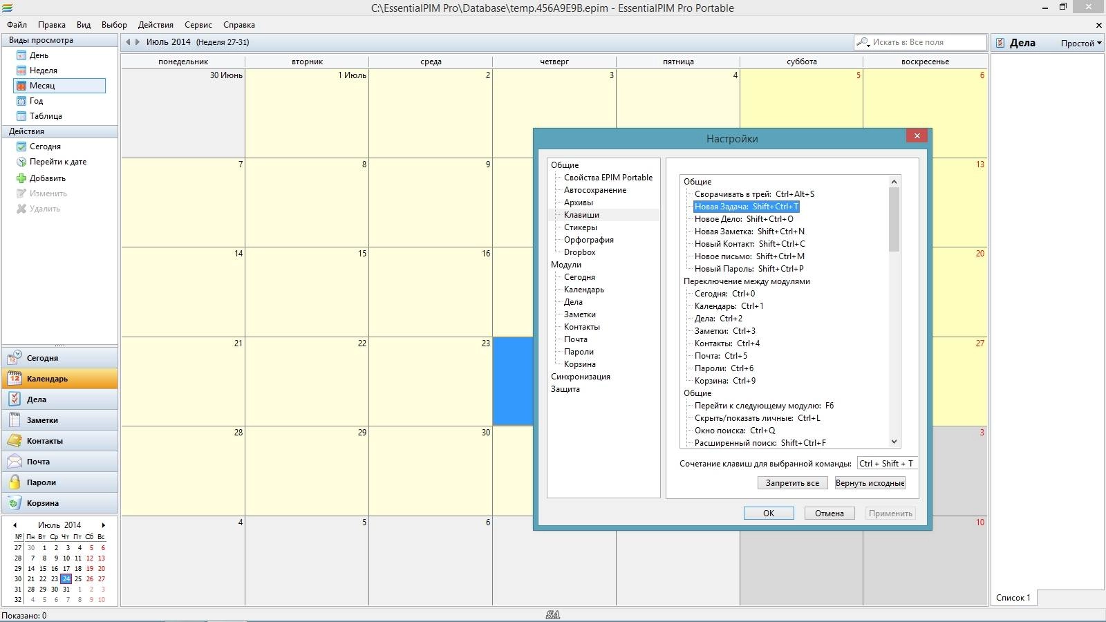This screenshot has width=1106, height=622.
Task: Open the Вид menu
Action: (x=84, y=25)
